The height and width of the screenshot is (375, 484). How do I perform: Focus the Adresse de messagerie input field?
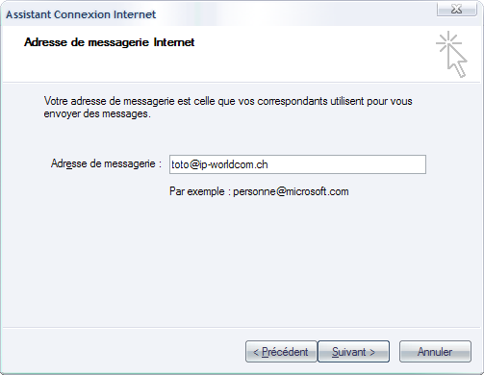click(x=297, y=164)
